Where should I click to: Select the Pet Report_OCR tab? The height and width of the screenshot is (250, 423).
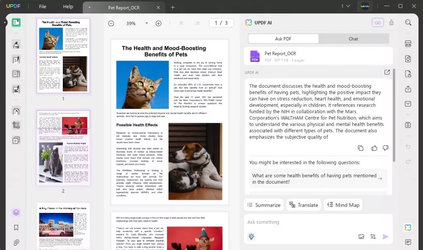124,8
